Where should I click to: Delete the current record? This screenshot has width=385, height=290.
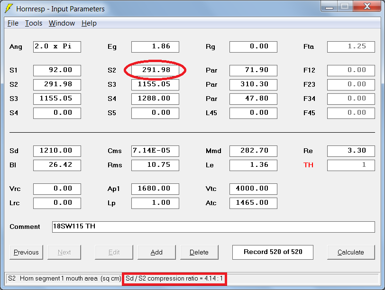199,252
